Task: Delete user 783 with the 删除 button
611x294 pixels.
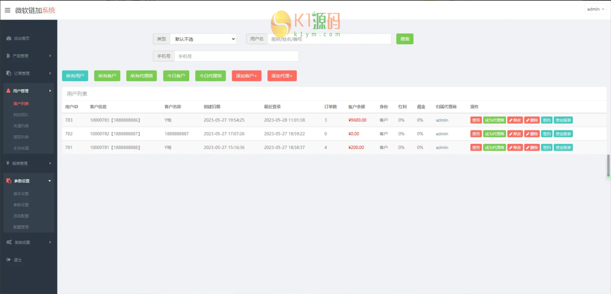Action: pyautogui.click(x=532, y=120)
